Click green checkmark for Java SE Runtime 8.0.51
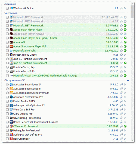 click(x=125, y=63)
